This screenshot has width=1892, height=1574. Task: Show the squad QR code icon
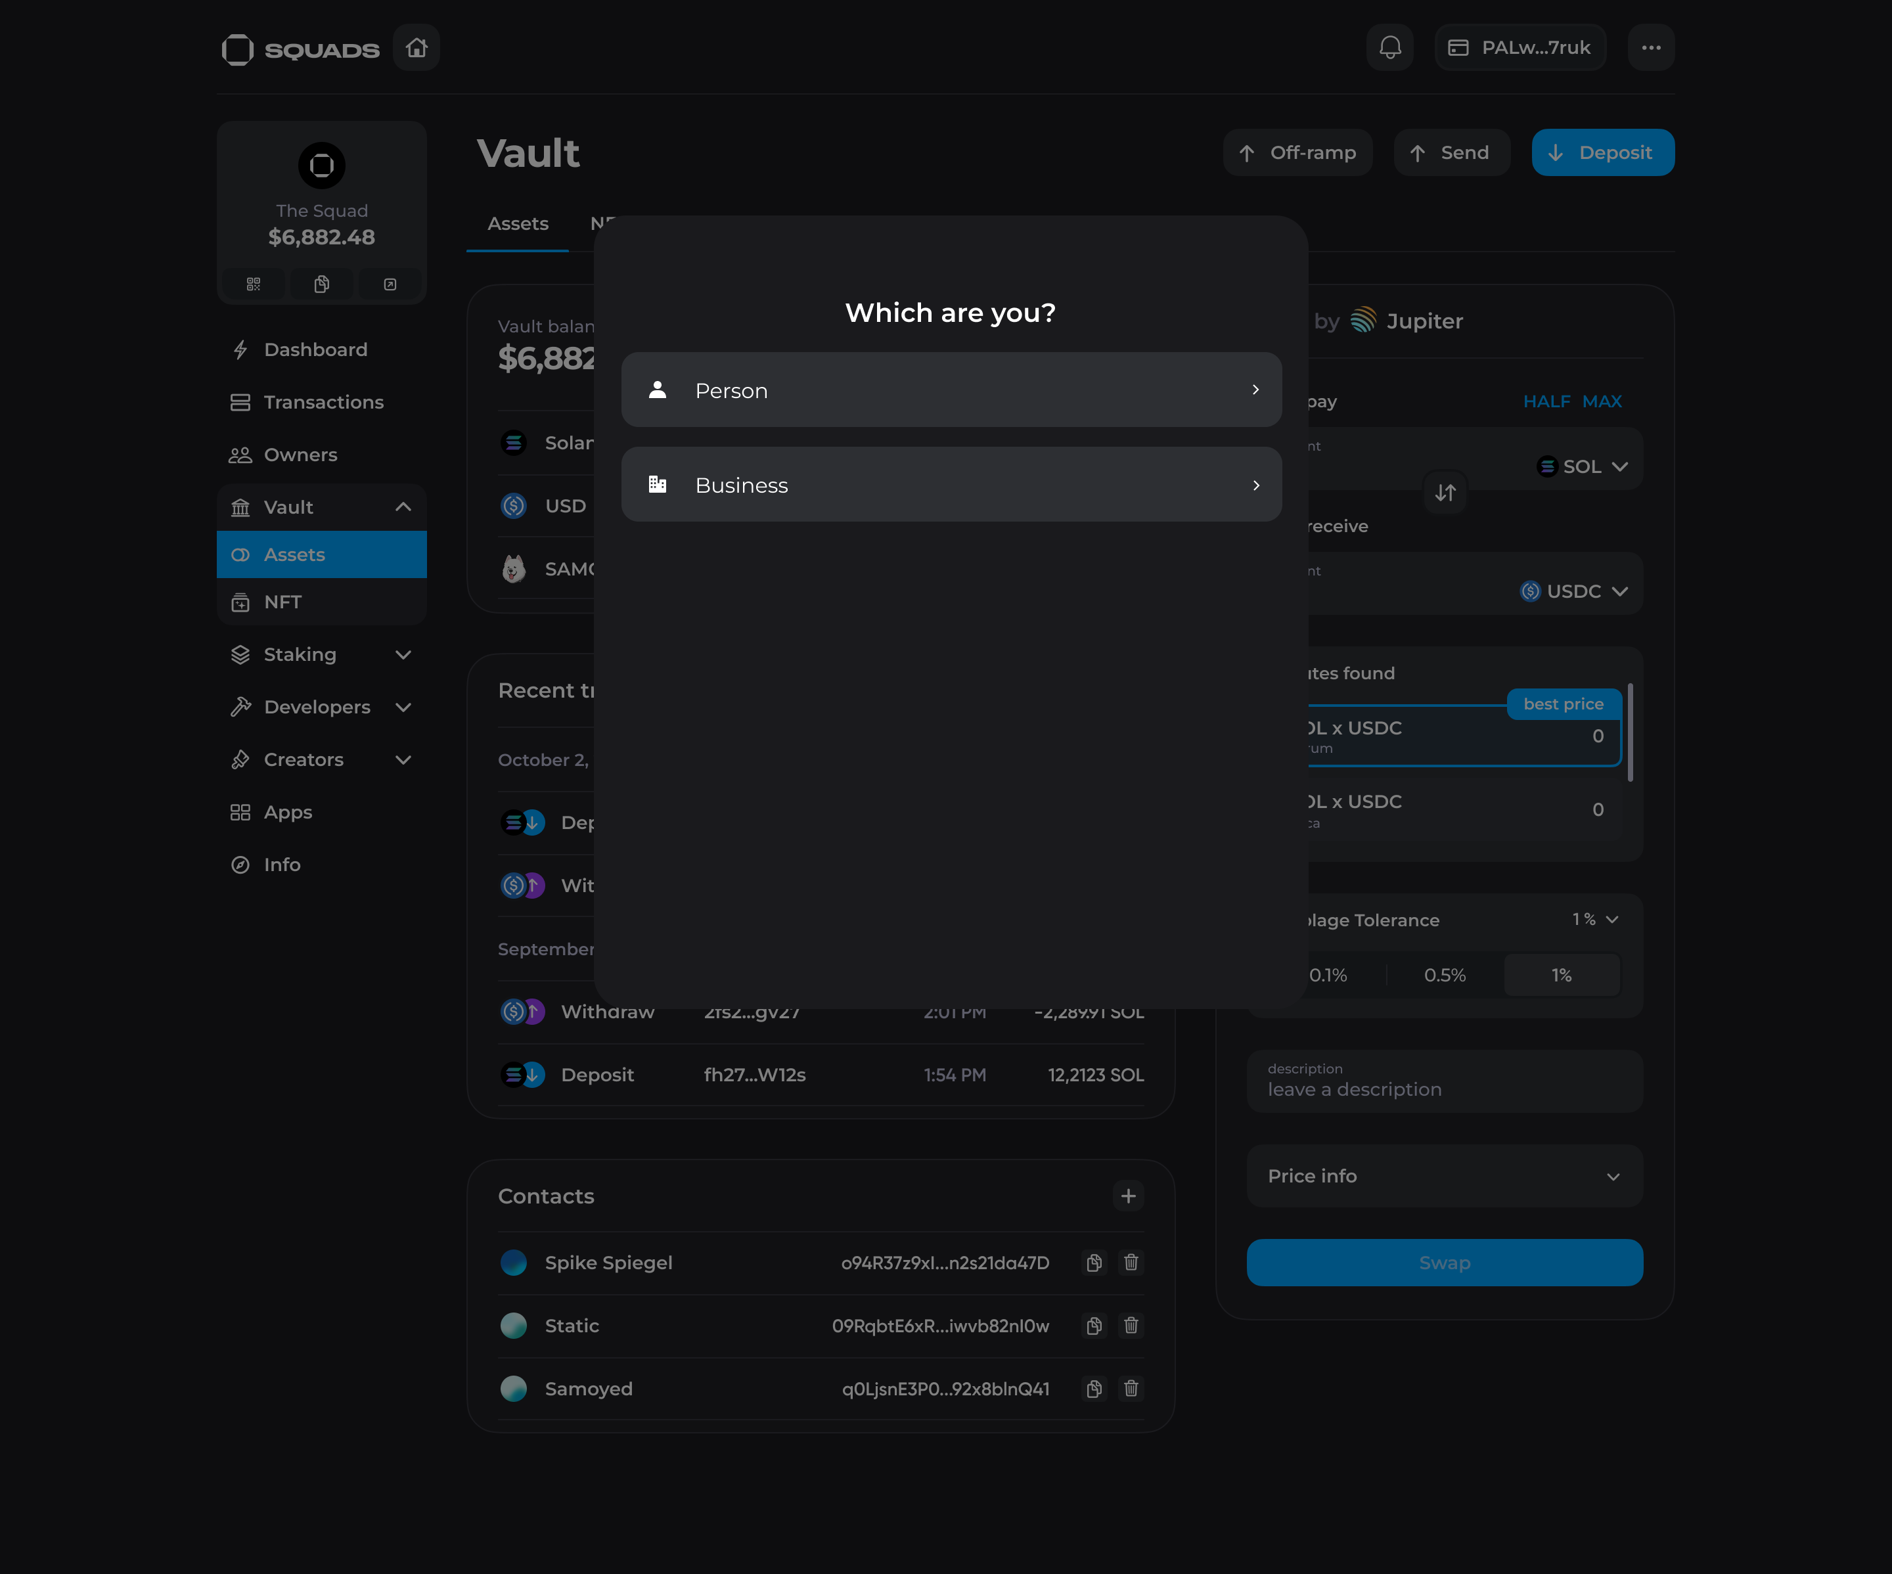[253, 284]
